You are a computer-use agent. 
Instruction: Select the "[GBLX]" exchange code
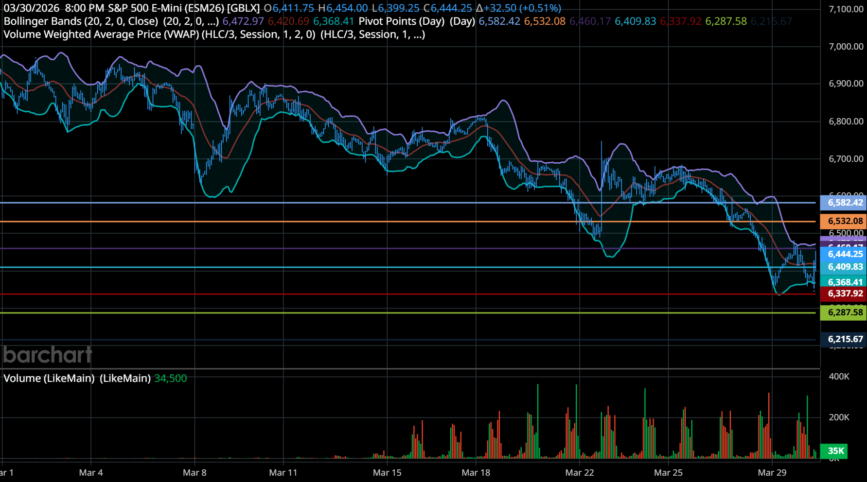[x=243, y=8]
